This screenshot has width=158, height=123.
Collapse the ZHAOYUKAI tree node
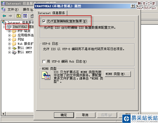tap(4, 27)
